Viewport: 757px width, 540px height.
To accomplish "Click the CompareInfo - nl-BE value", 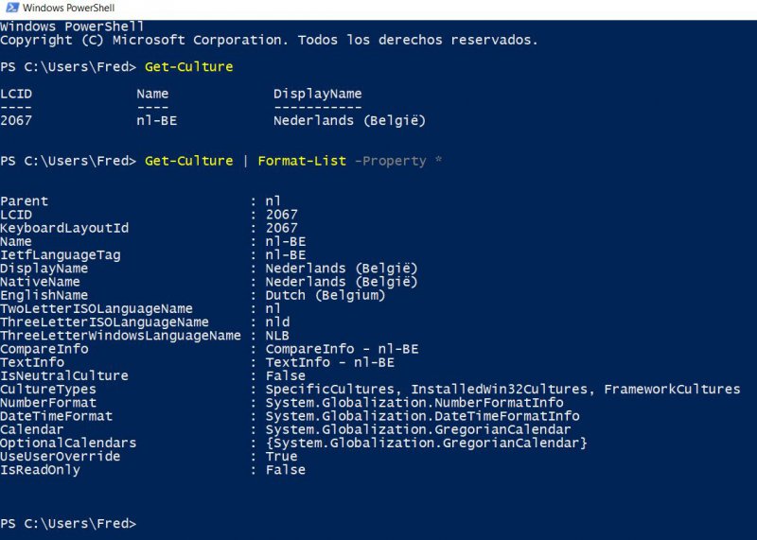I will (x=341, y=349).
